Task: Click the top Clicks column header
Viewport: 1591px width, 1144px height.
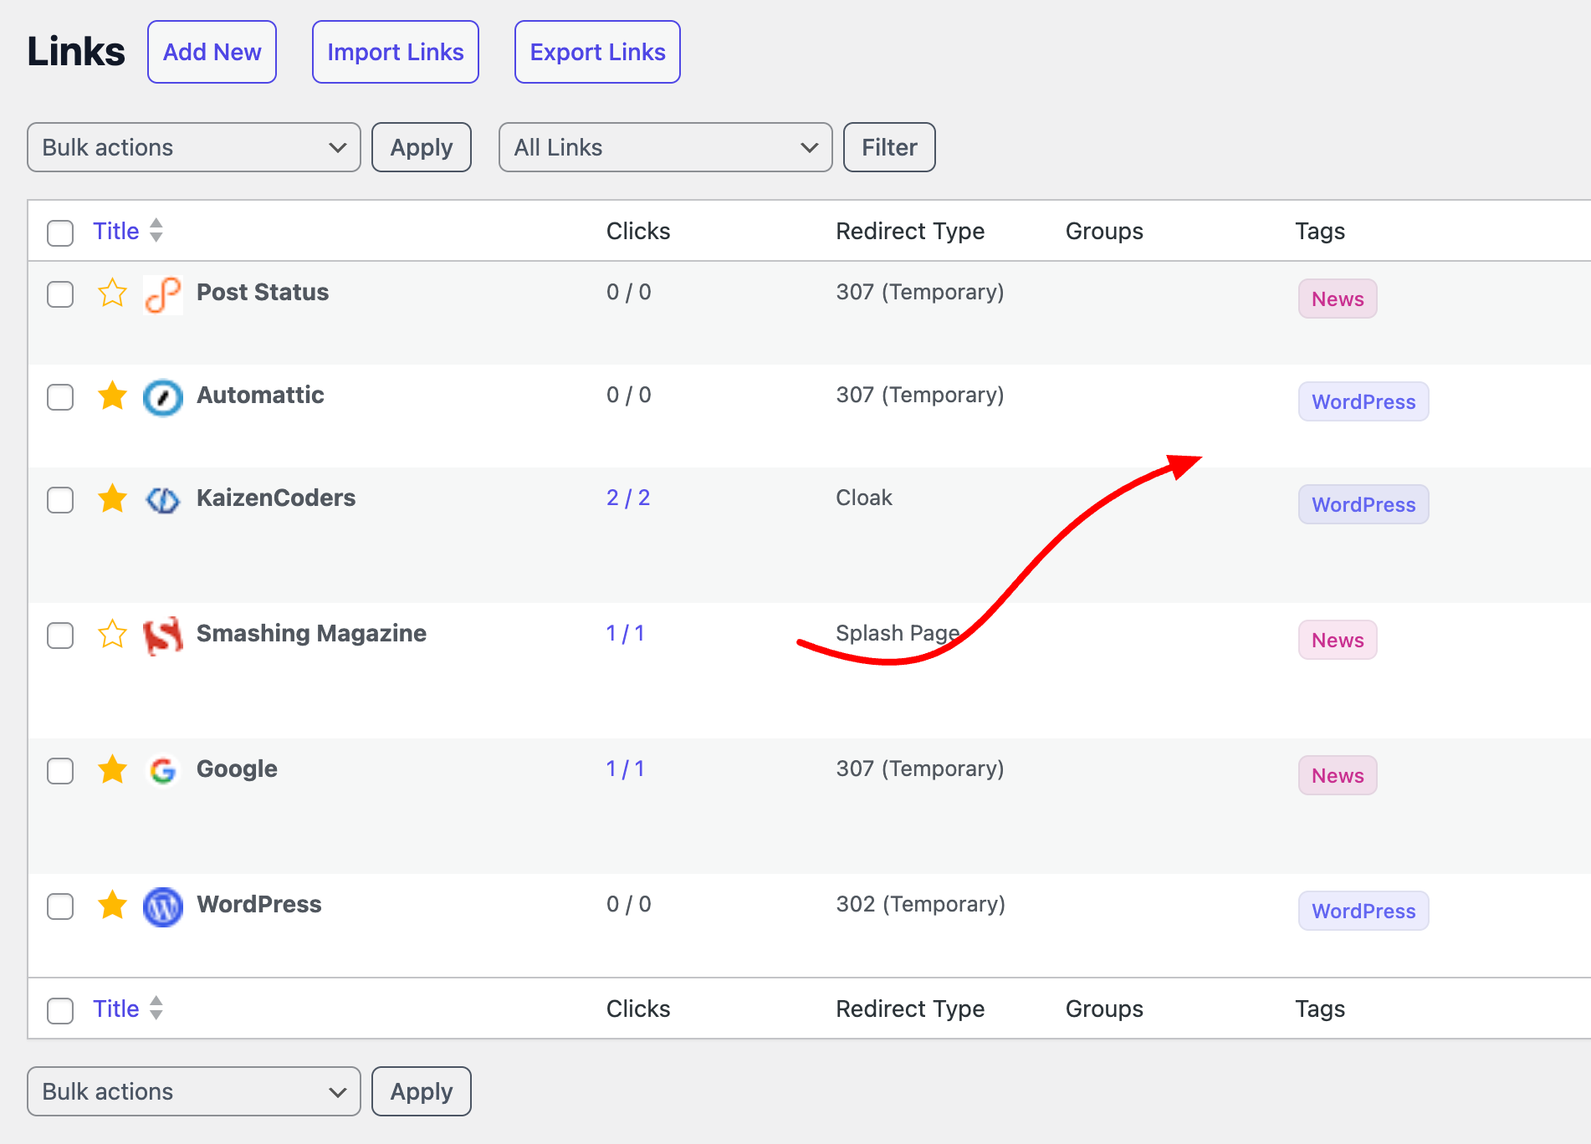Action: tap(638, 231)
